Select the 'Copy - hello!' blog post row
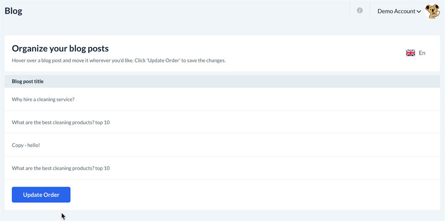This screenshot has width=445, height=221. pyautogui.click(x=26, y=145)
